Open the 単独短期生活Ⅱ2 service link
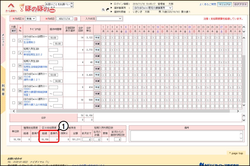 33,55
